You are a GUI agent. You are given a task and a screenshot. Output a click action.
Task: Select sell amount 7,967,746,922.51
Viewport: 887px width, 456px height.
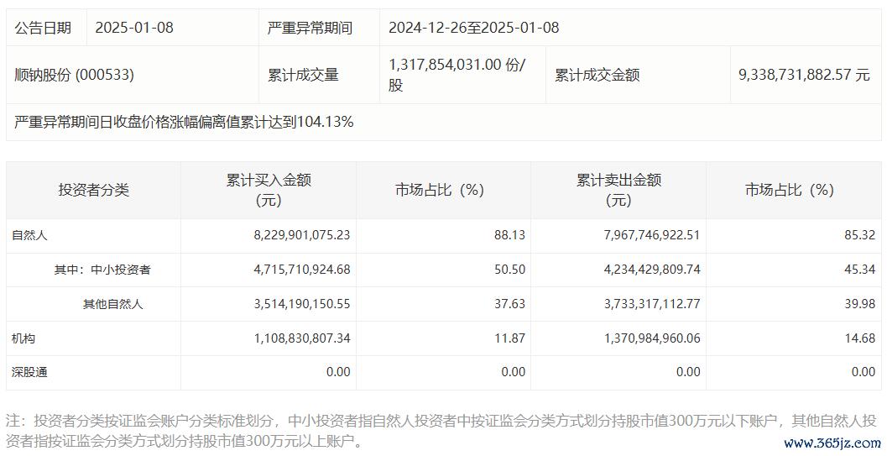pyautogui.click(x=652, y=235)
